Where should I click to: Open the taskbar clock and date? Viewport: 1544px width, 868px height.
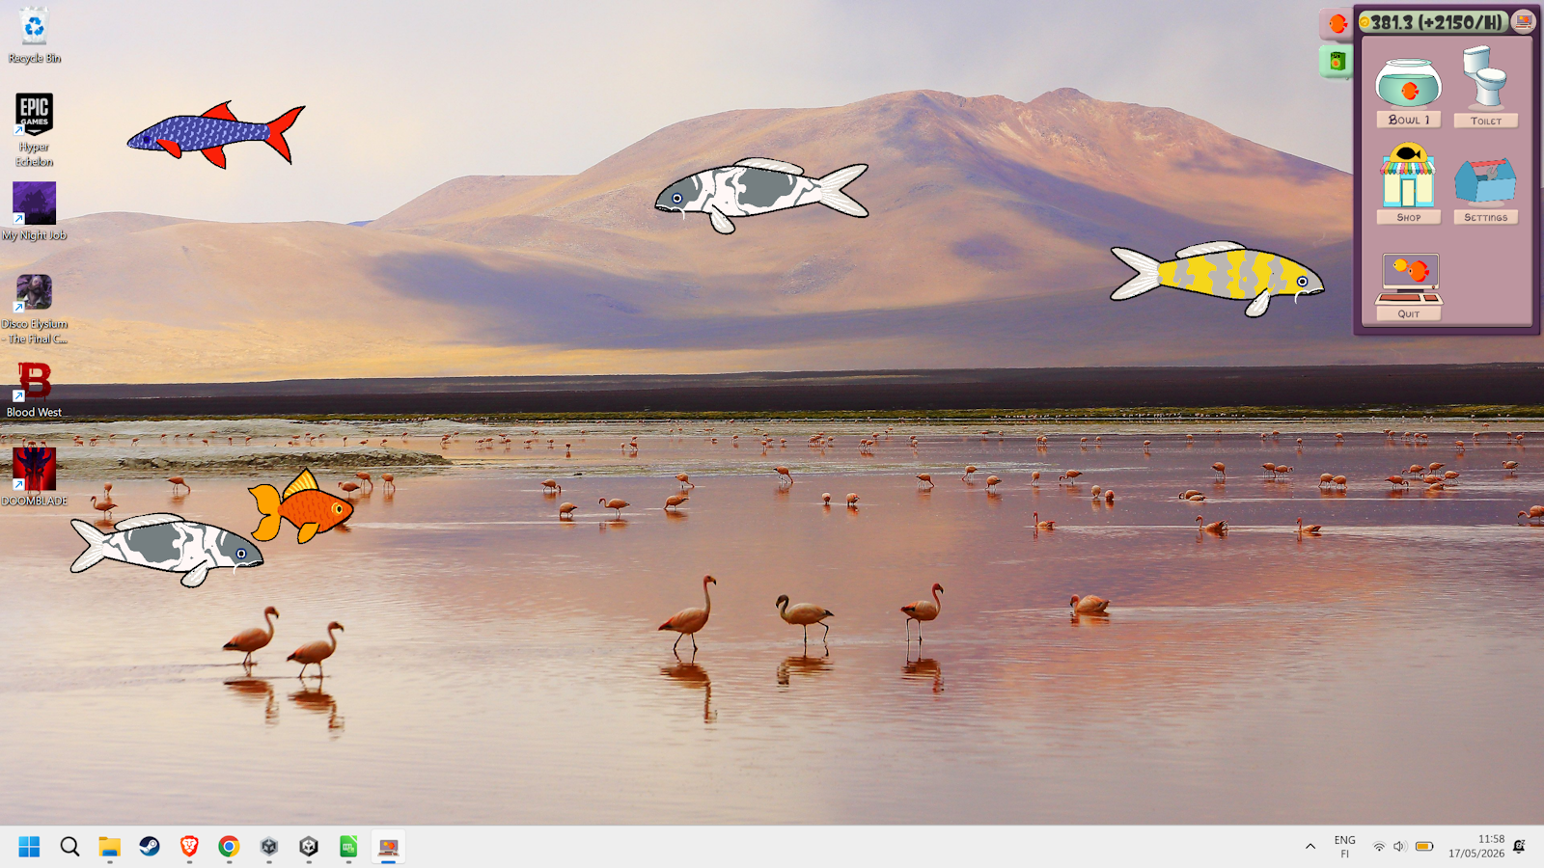(1475, 847)
